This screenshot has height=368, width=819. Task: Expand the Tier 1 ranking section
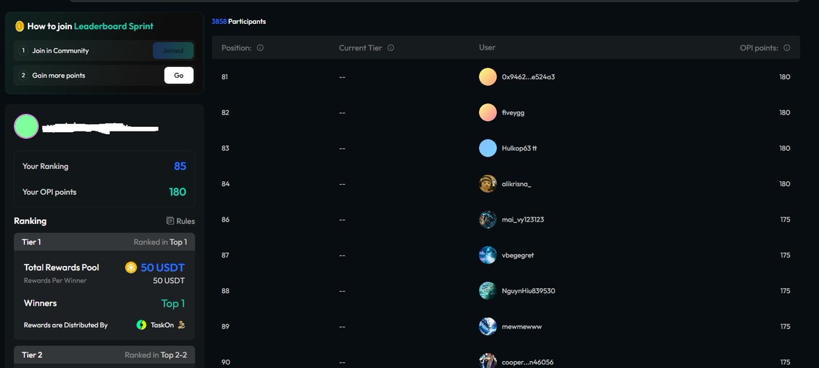point(104,242)
